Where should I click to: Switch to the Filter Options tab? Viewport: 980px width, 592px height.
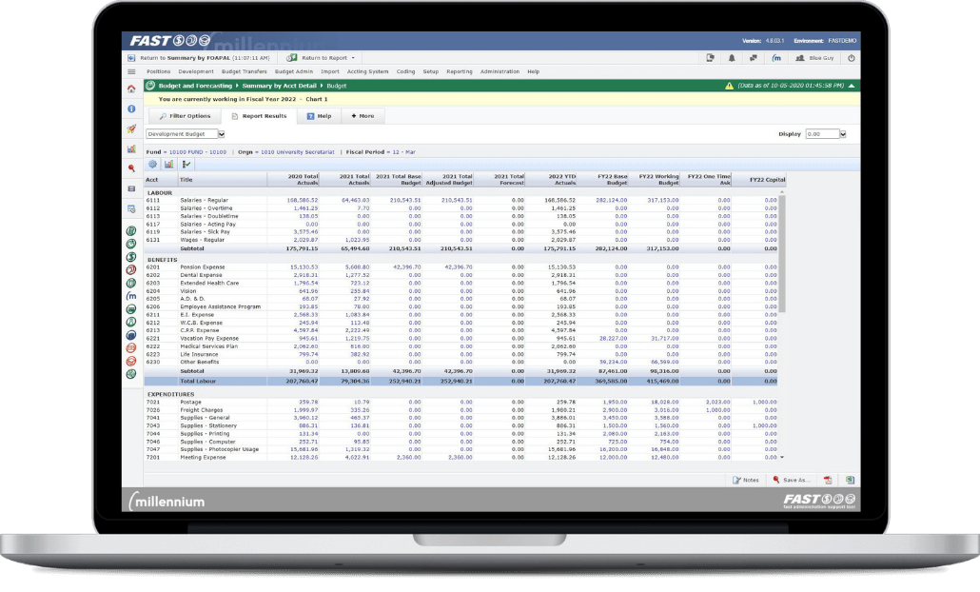(x=185, y=116)
